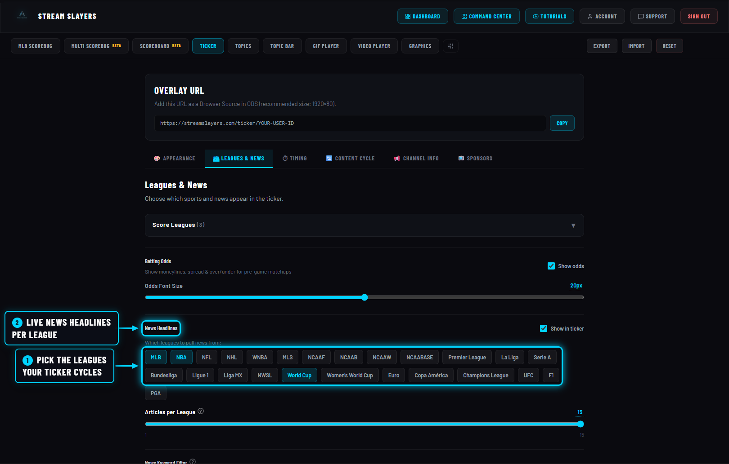Open the Command Center
The width and height of the screenshot is (729, 464).
coord(486,16)
